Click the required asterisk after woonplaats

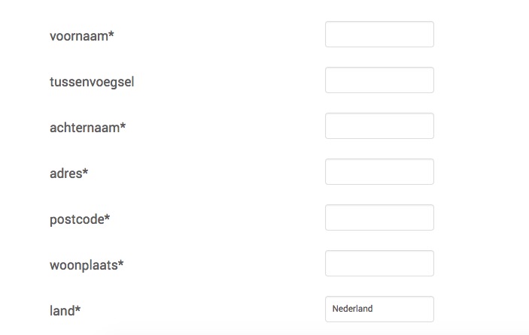121,264
